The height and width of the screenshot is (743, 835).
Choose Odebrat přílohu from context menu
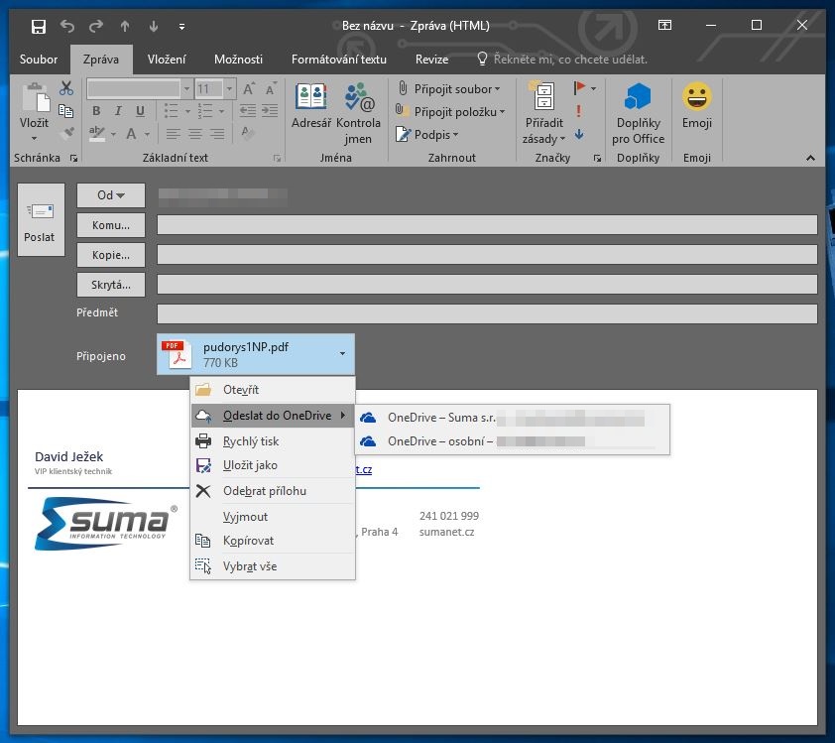click(264, 491)
